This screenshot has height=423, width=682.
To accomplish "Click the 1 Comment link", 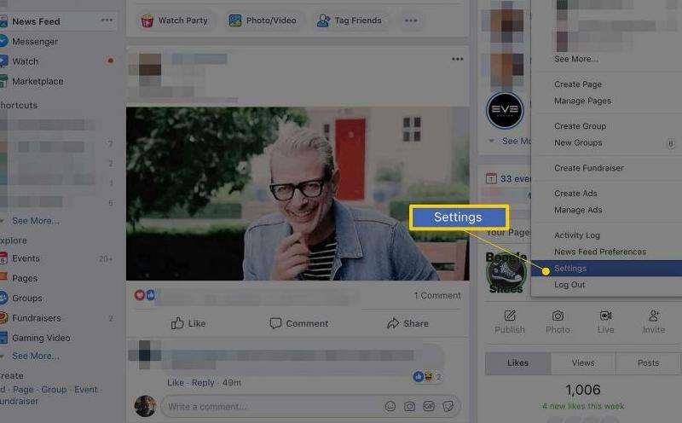I will point(436,295).
